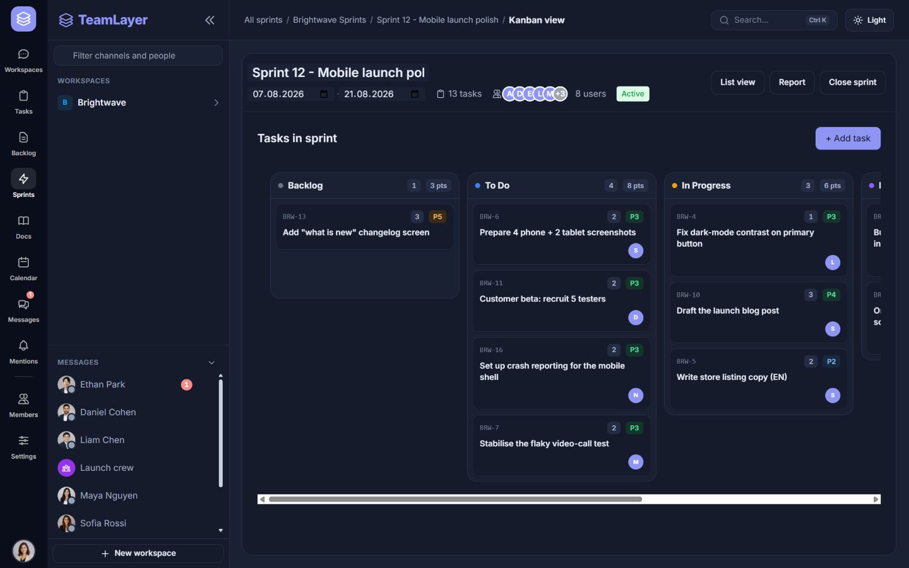Open the Draft the launch blog post card
Screen dimensions: 909x568
click(759, 312)
